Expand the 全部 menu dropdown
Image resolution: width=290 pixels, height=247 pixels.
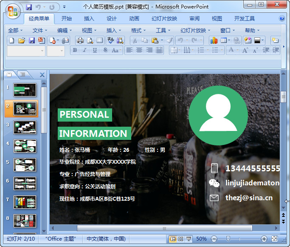(15, 30)
